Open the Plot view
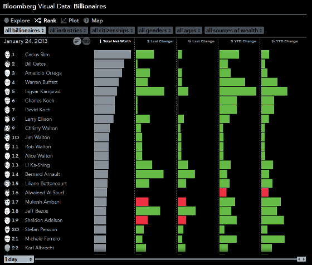 tap(70, 21)
